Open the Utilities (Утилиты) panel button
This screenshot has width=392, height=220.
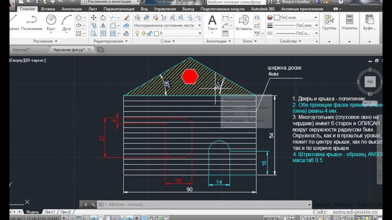tap(349, 23)
